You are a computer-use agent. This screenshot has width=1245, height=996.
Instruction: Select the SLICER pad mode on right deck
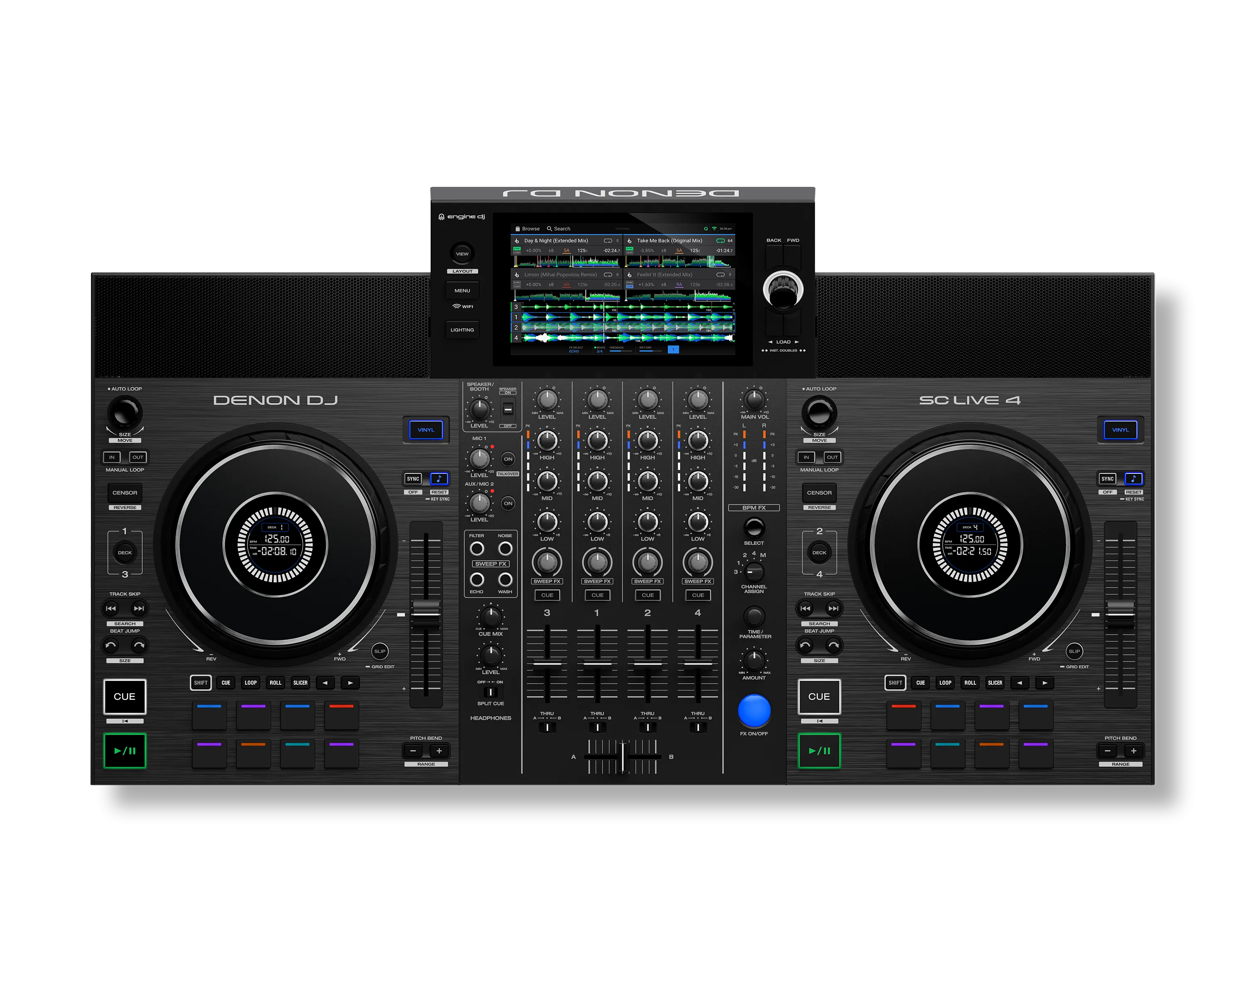click(x=995, y=683)
